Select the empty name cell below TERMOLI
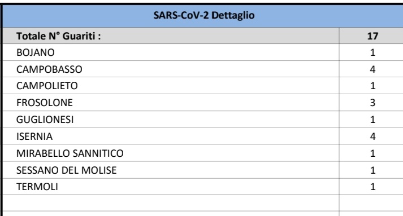Screen dimensions: 403x216 click(171, 203)
